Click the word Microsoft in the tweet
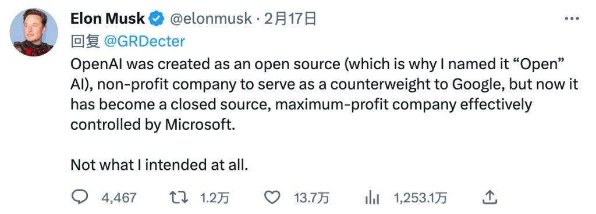This screenshot has width=596, height=214. coord(198,124)
